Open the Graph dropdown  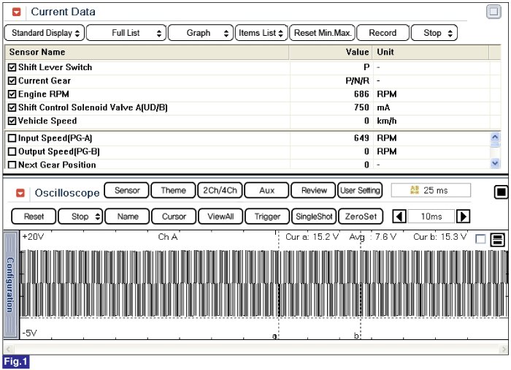(x=201, y=33)
